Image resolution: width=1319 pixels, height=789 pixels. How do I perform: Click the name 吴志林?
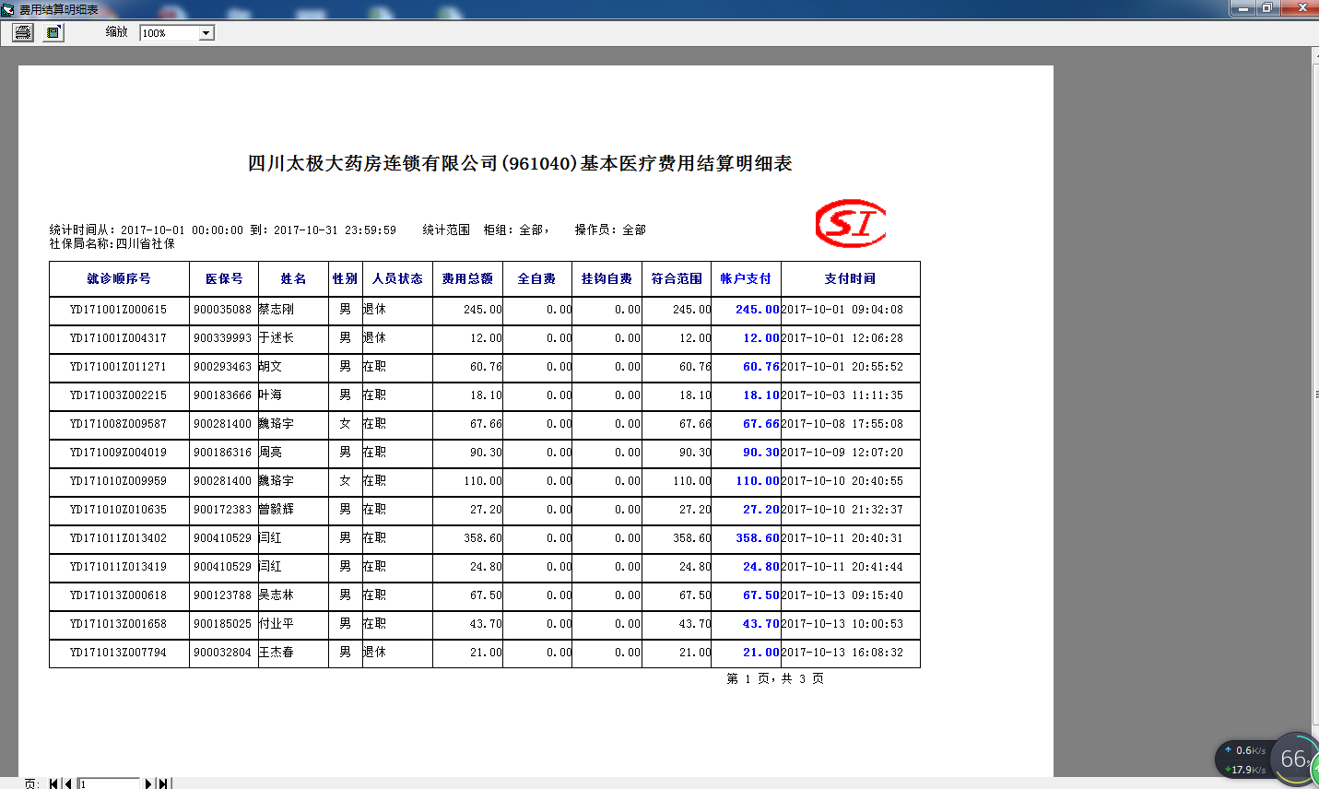click(x=277, y=595)
